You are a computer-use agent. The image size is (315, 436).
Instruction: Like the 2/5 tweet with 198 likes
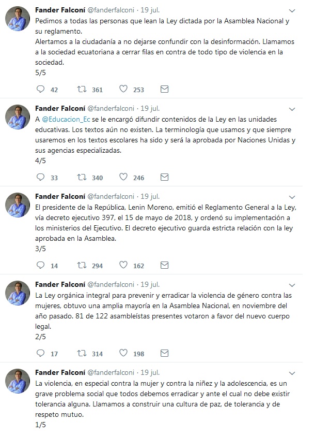[123, 354]
